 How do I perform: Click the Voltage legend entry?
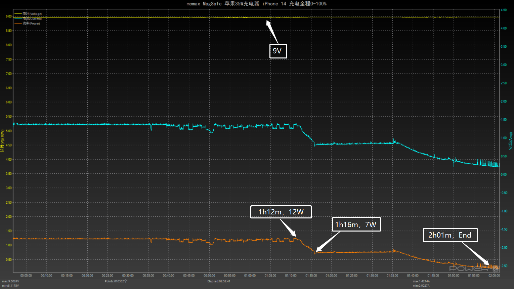pyautogui.click(x=32, y=14)
